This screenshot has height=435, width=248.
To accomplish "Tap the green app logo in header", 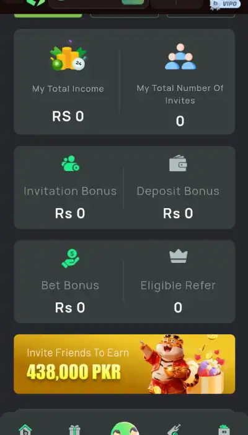I will click(35, 2).
